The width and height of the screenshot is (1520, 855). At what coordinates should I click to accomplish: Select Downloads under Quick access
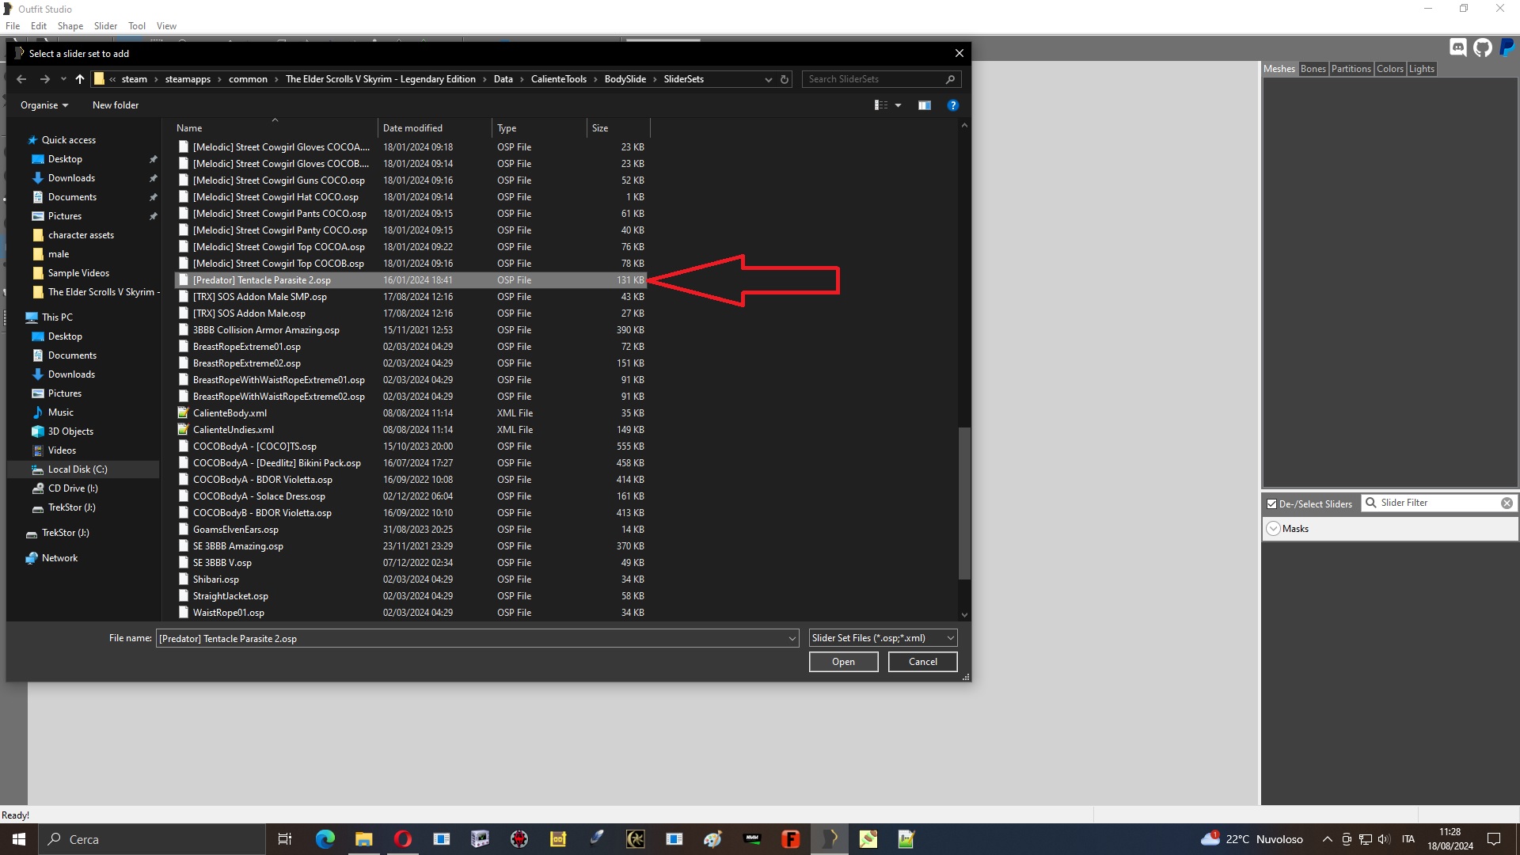click(x=71, y=178)
